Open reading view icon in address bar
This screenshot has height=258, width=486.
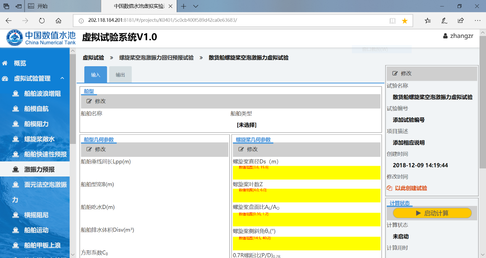(392, 21)
